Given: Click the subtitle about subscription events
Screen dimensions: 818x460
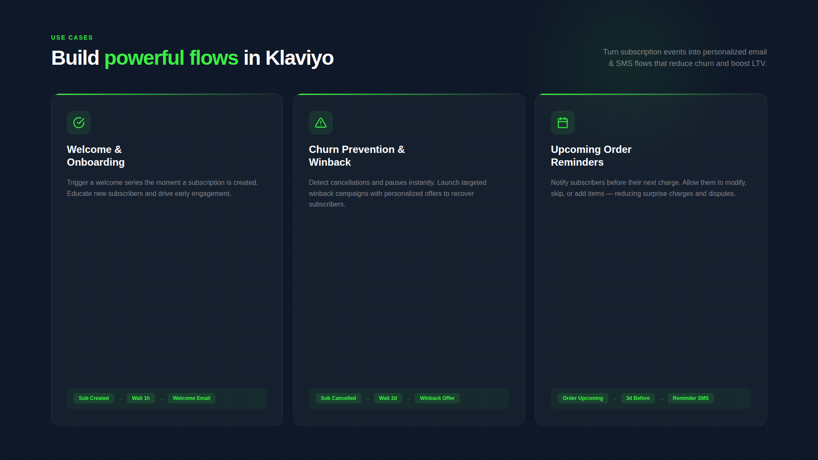Looking at the screenshot, I should pos(685,57).
